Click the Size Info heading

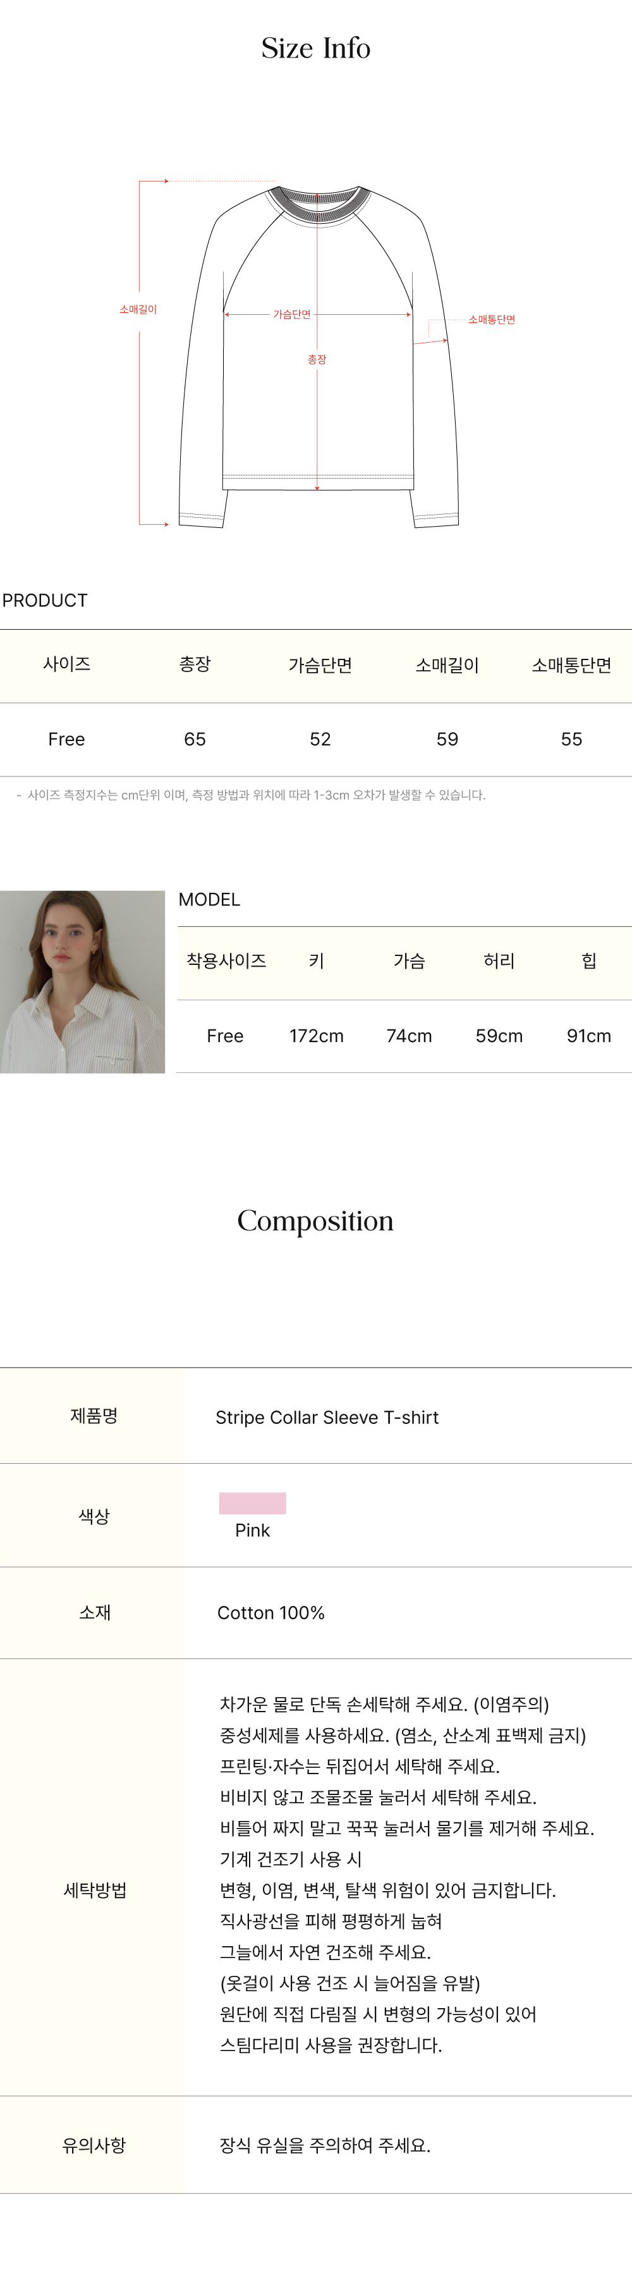[315, 48]
